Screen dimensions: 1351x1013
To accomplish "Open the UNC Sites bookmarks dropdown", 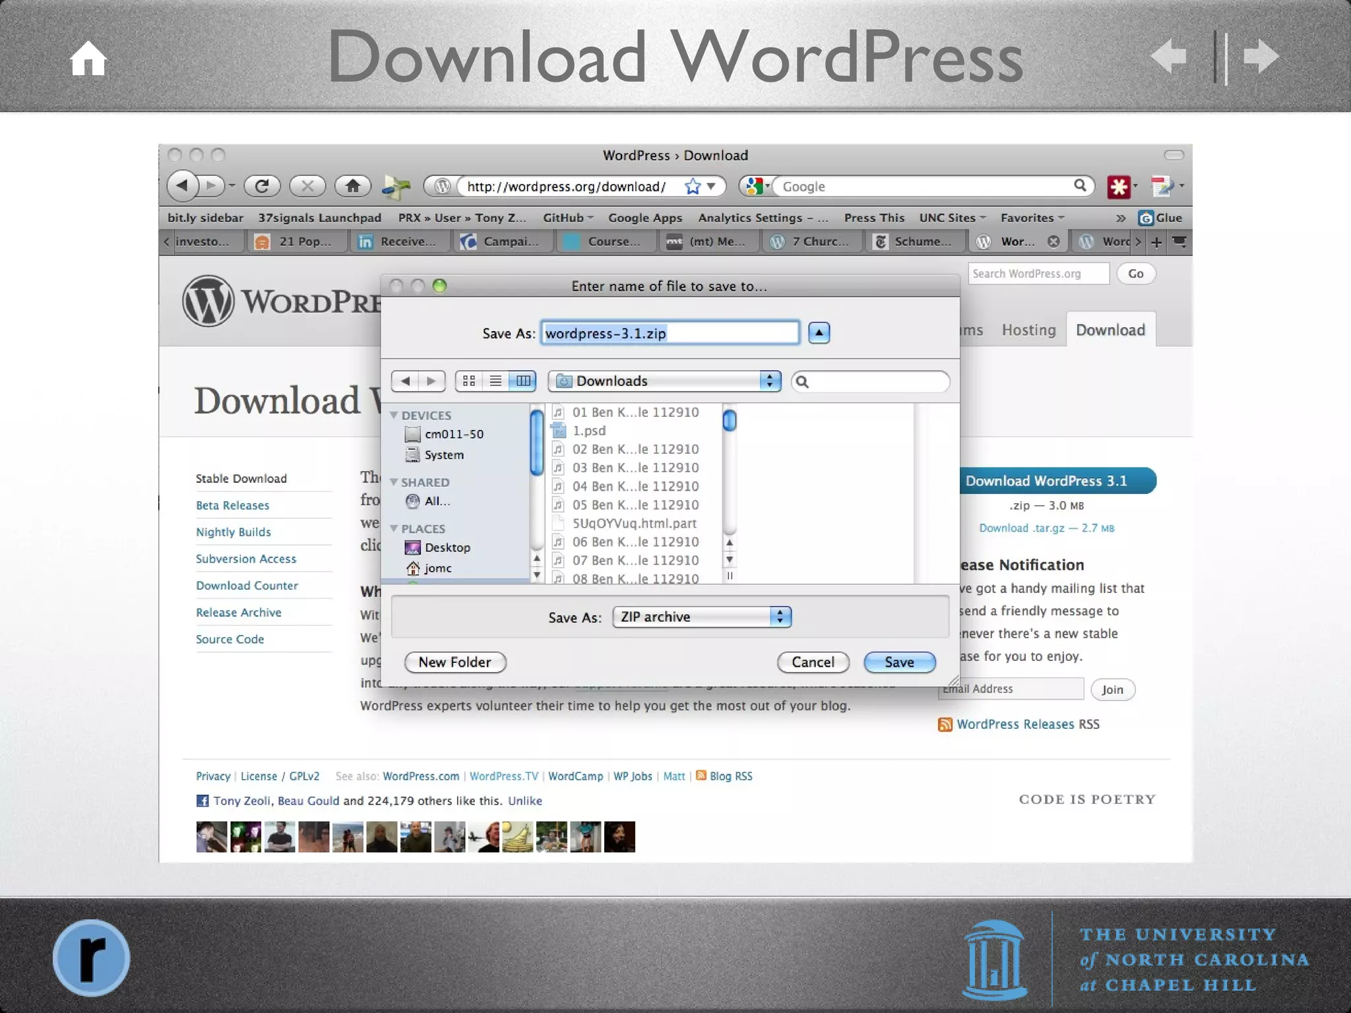I will 953,218.
